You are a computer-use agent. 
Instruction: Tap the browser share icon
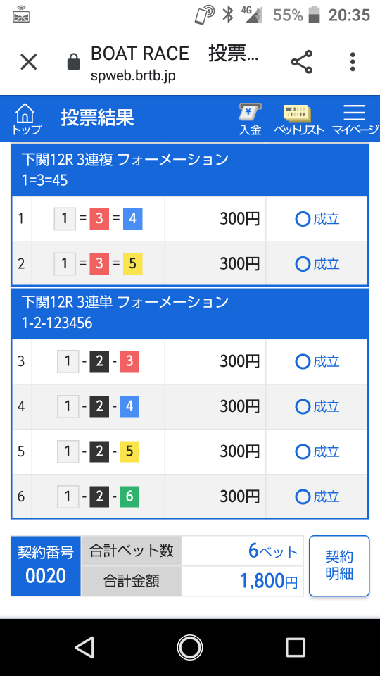point(302,62)
